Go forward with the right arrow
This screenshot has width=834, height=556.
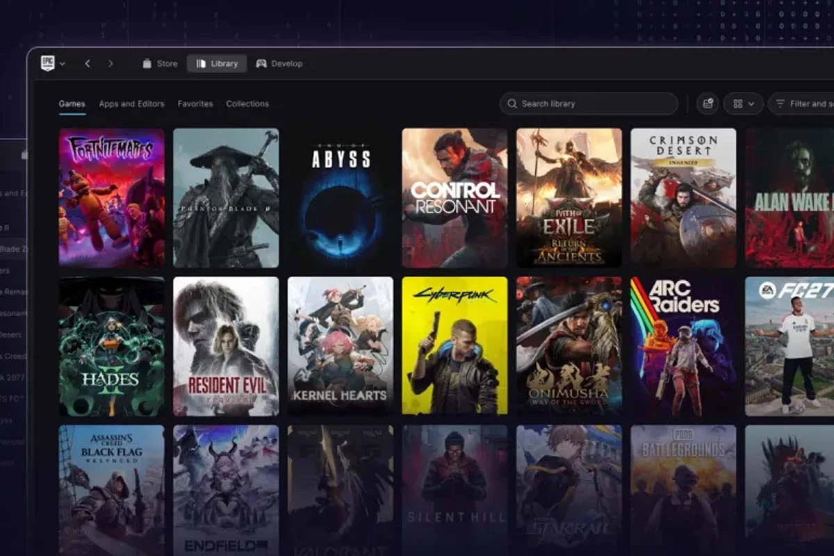pos(111,63)
